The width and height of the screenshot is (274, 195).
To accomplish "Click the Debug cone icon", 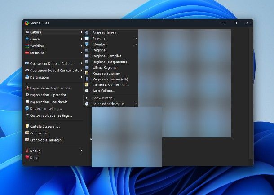I will tap(27, 151).
